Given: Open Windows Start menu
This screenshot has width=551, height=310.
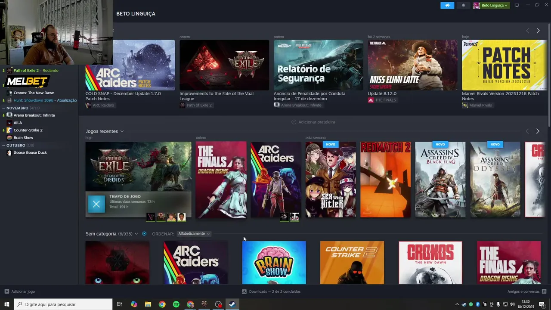Looking at the screenshot, I should point(7,304).
